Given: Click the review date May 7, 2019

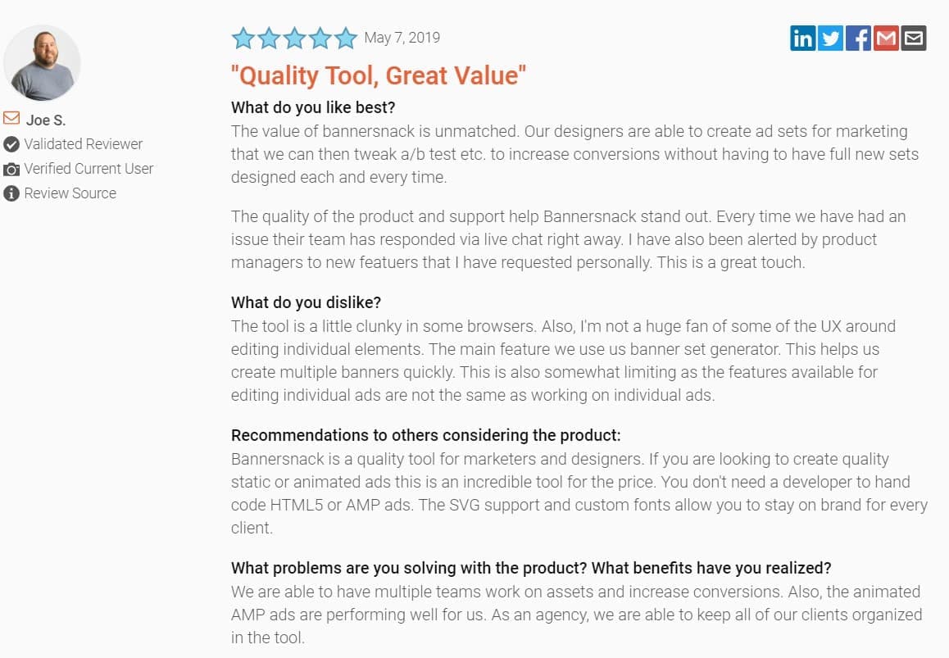Looking at the screenshot, I should [402, 38].
